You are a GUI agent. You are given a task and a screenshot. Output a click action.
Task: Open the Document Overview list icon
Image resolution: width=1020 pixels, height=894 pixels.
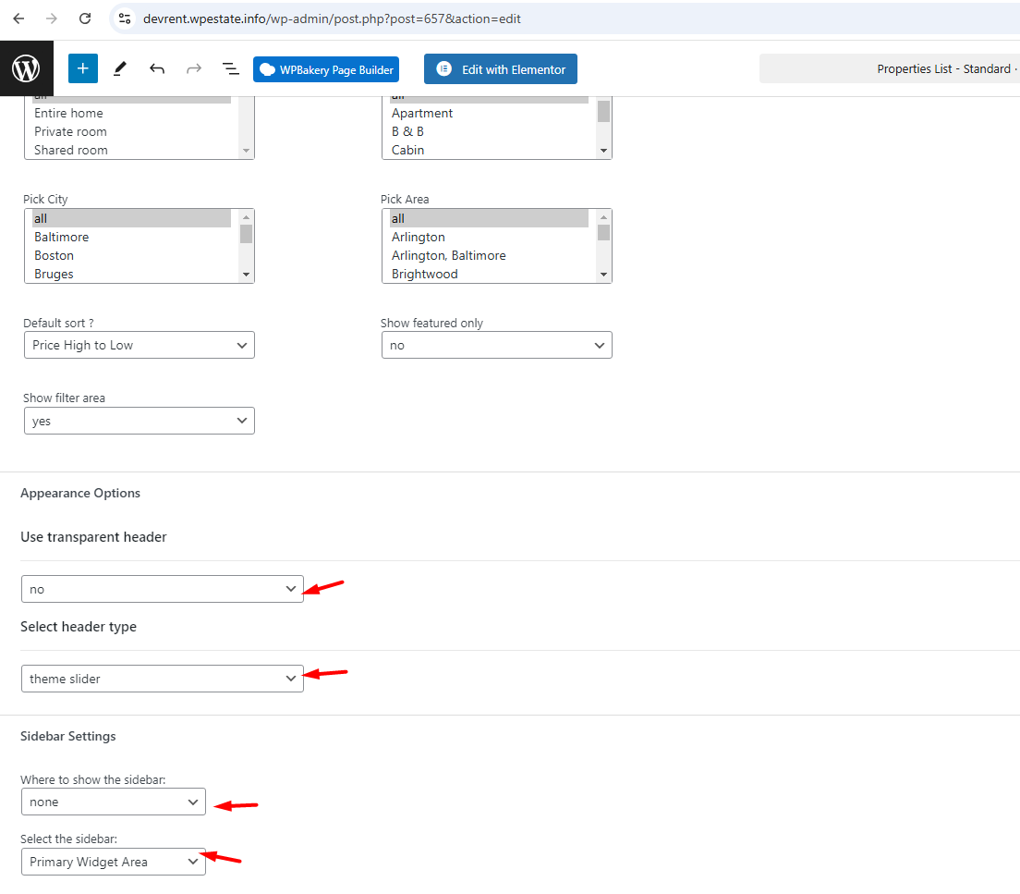point(231,68)
